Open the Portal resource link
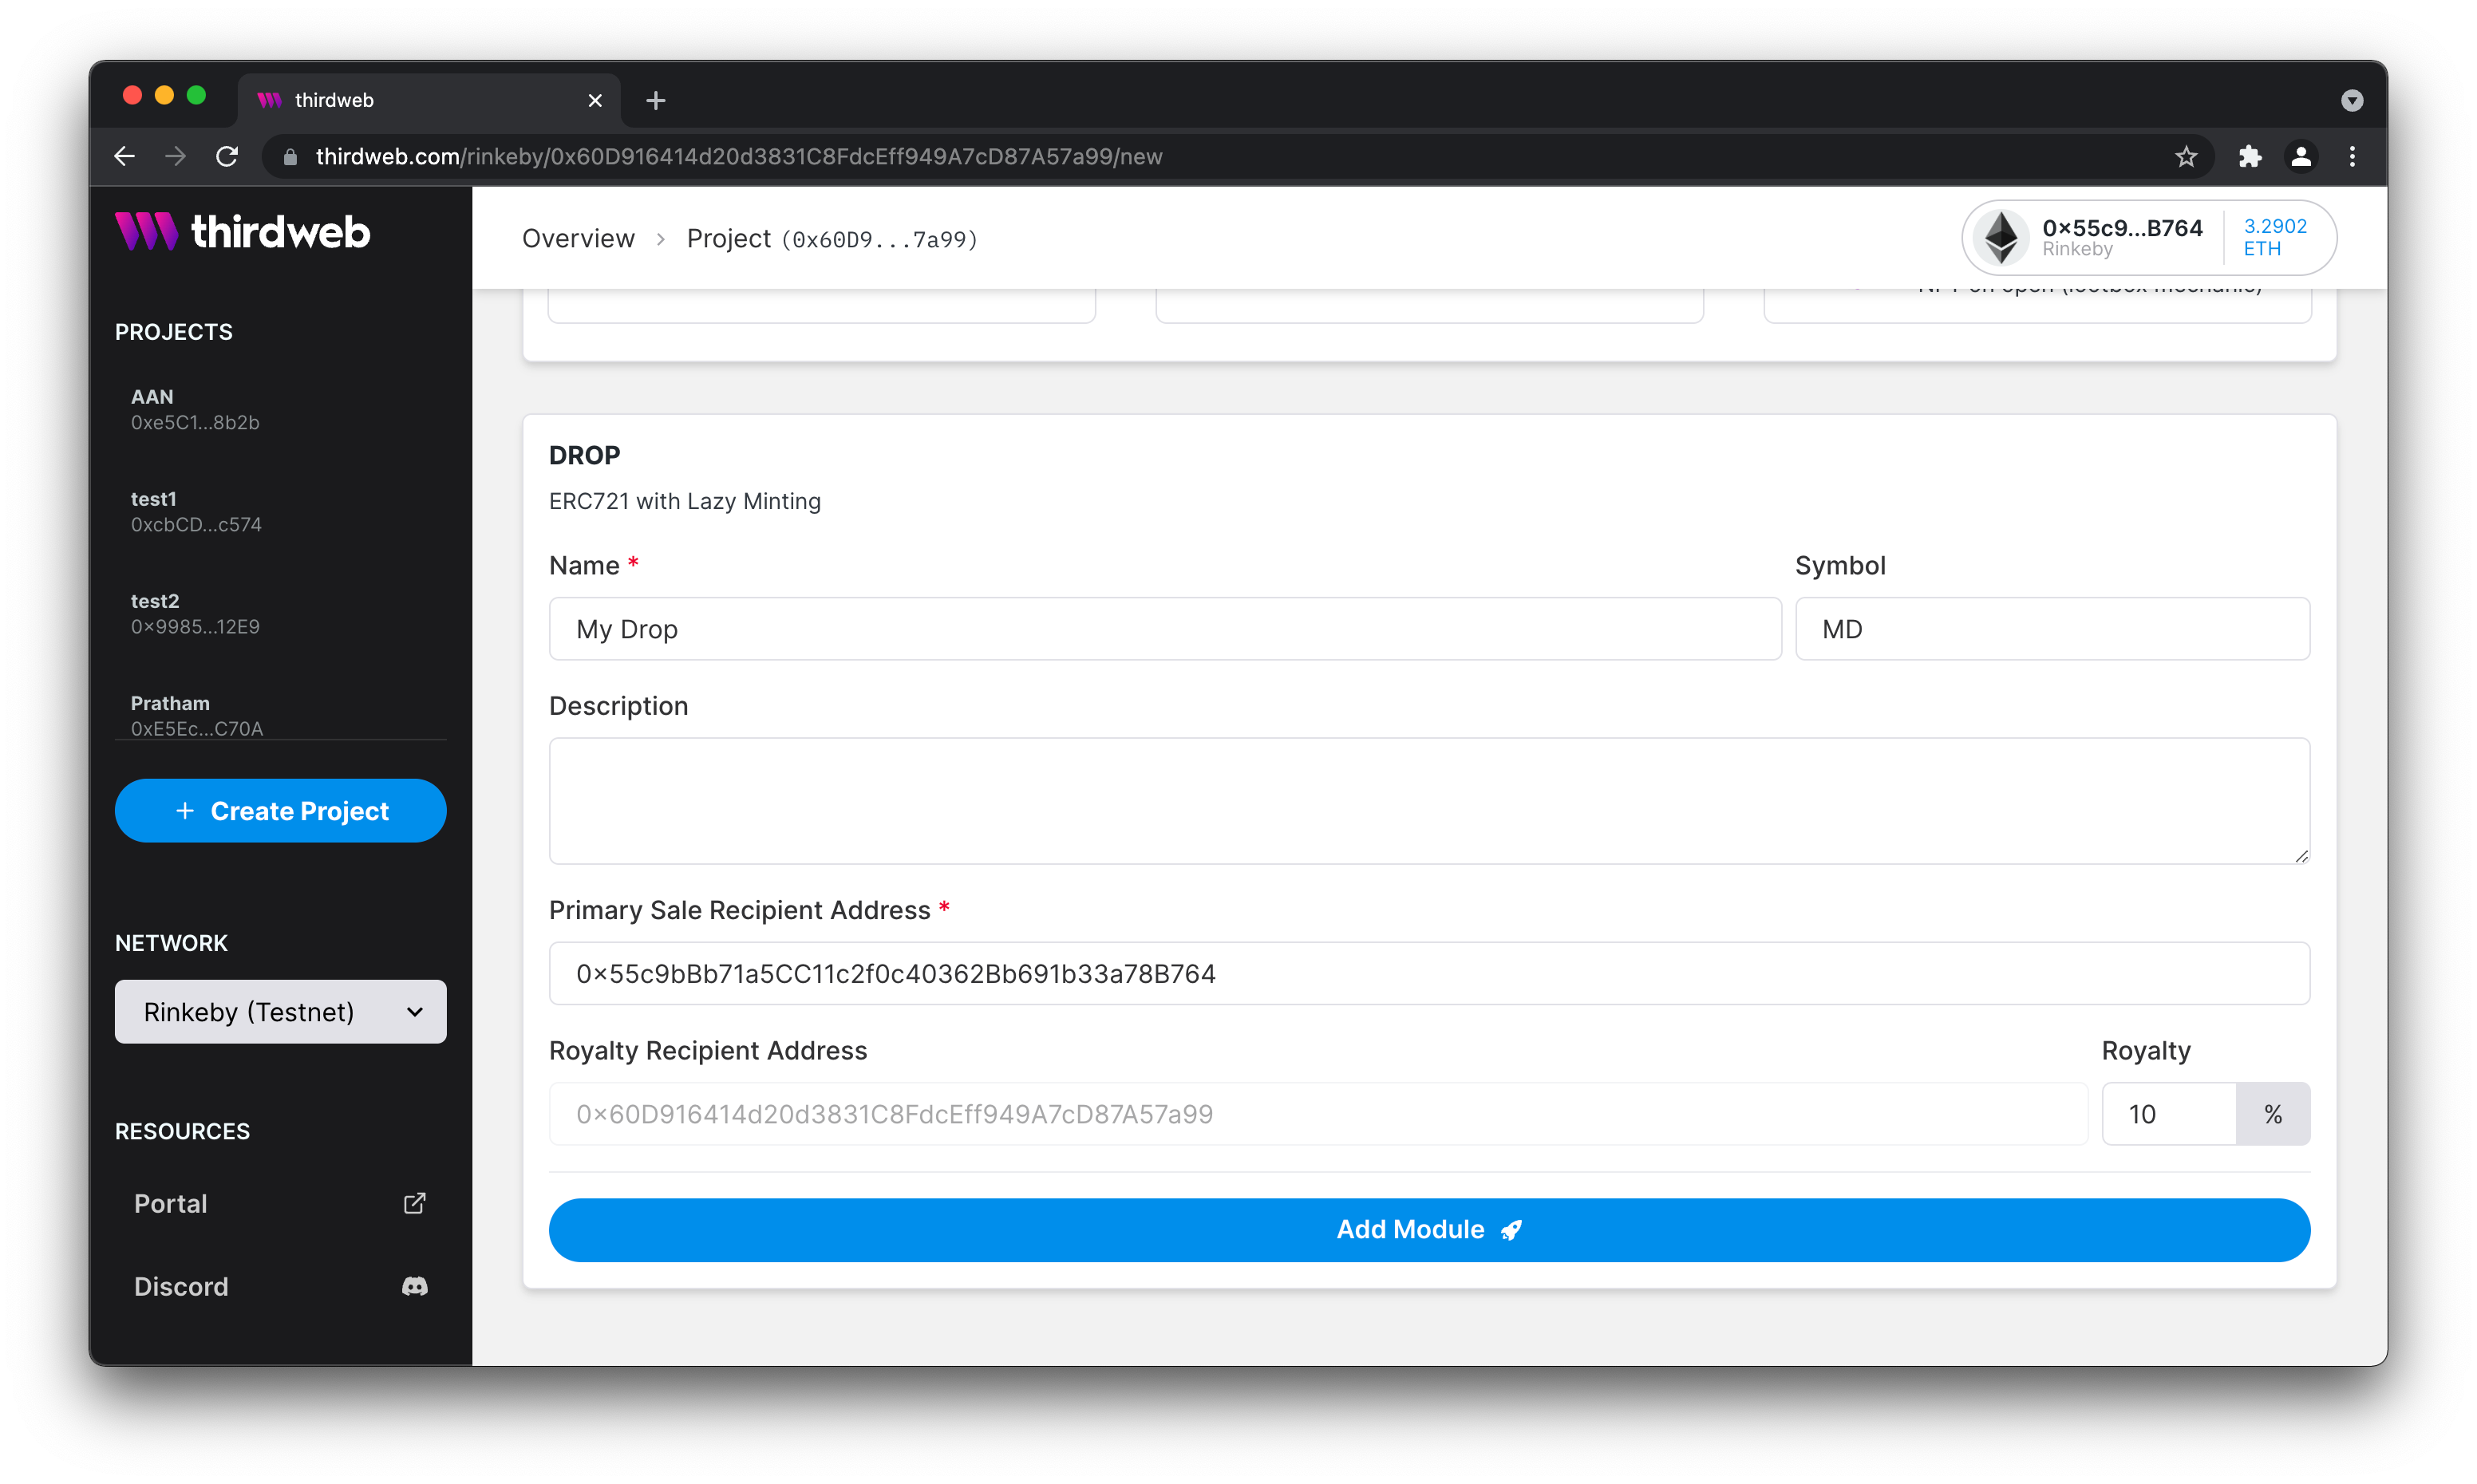The height and width of the screenshot is (1484, 2477). (280, 1203)
